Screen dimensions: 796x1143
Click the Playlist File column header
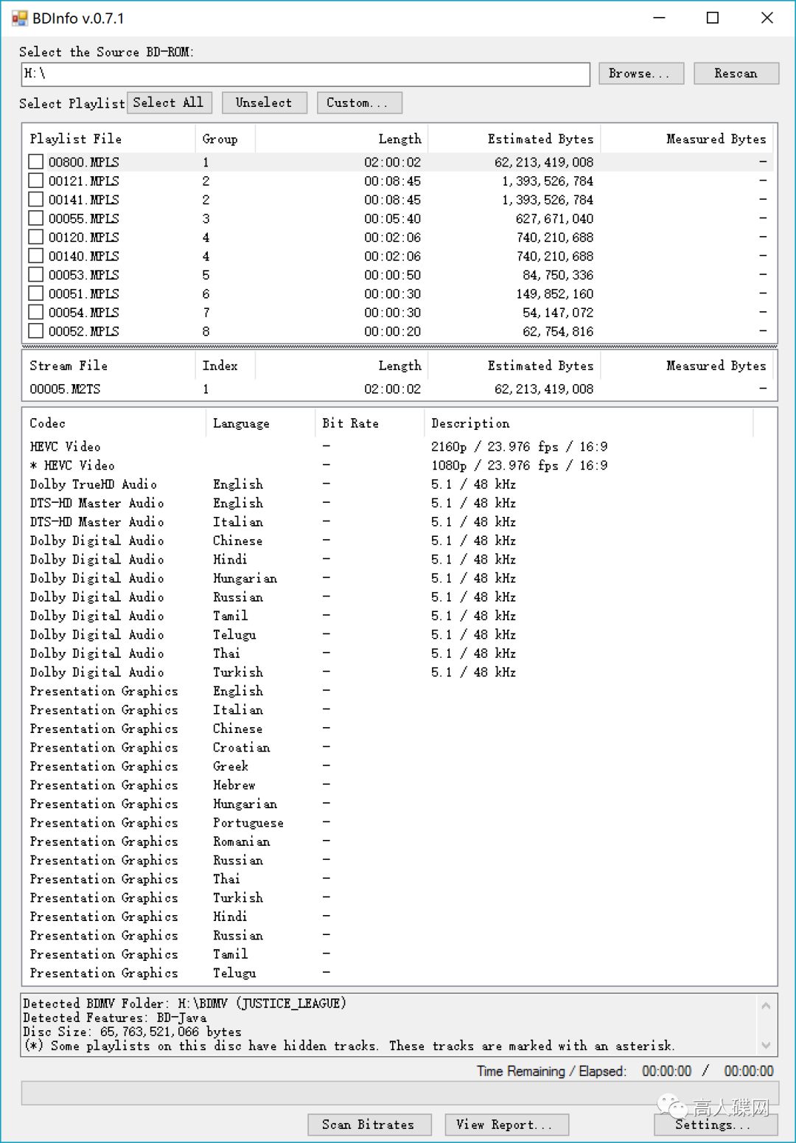76,139
